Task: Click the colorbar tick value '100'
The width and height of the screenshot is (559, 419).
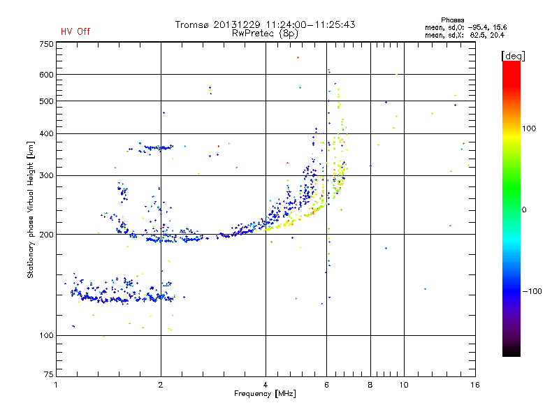Action: pyautogui.click(x=529, y=128)
